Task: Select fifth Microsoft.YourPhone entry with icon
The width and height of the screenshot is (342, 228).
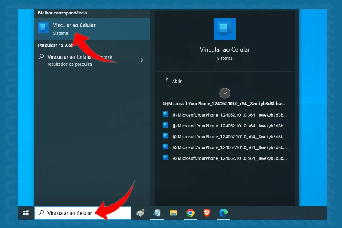Action: click(x=225, y=158)
